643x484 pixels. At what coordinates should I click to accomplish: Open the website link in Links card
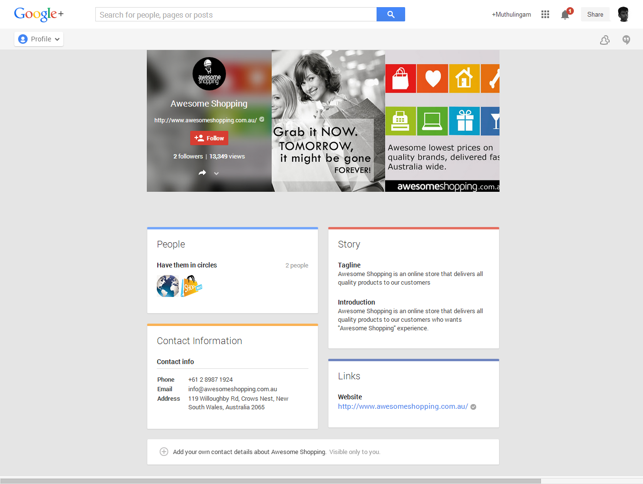pos(403,406)
